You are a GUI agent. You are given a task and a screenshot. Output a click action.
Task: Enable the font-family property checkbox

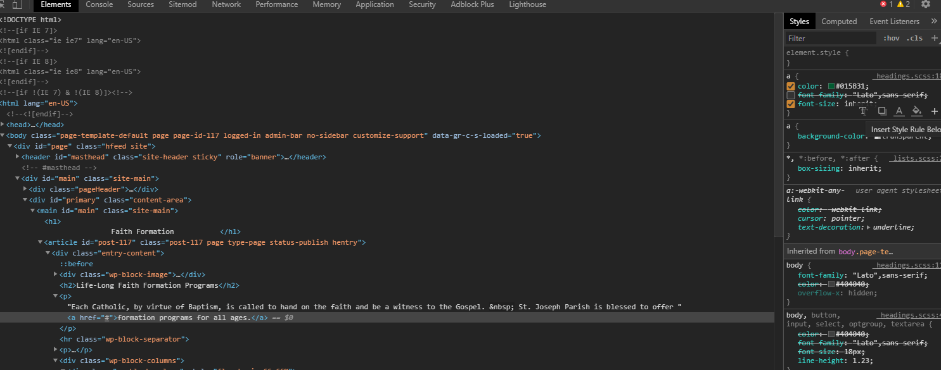791,96
